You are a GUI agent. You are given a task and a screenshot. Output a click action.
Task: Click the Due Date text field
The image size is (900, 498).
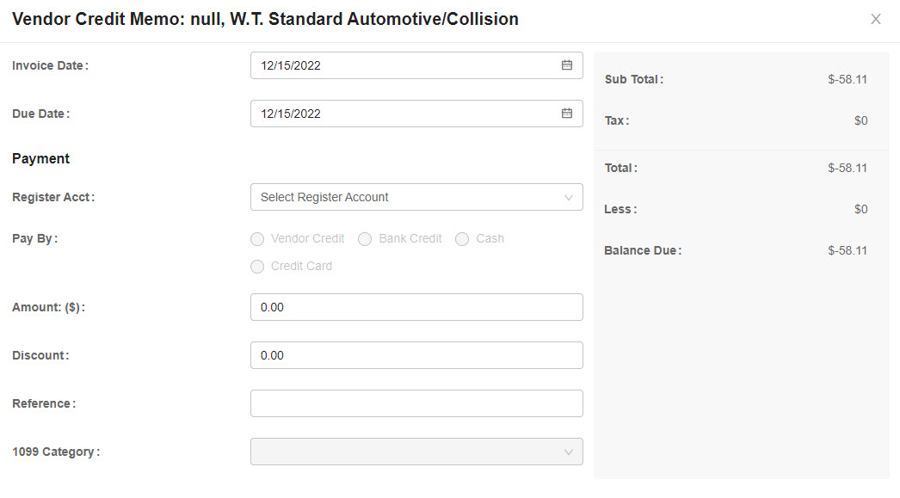[416, 114]
